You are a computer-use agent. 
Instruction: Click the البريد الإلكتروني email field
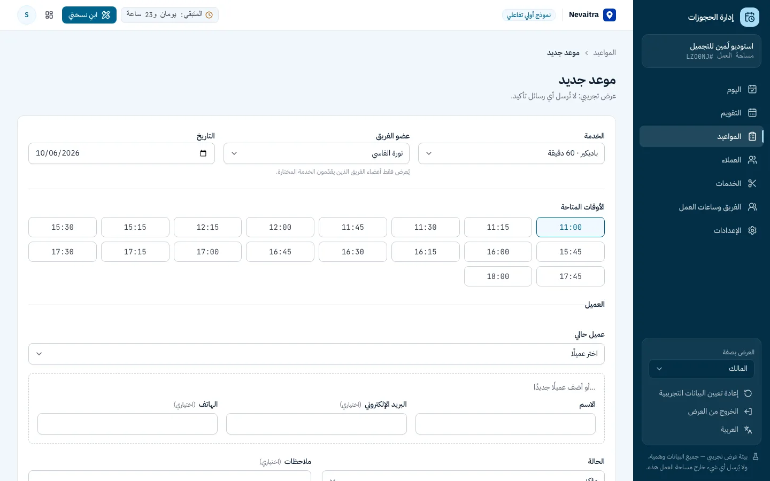point(317,424)
